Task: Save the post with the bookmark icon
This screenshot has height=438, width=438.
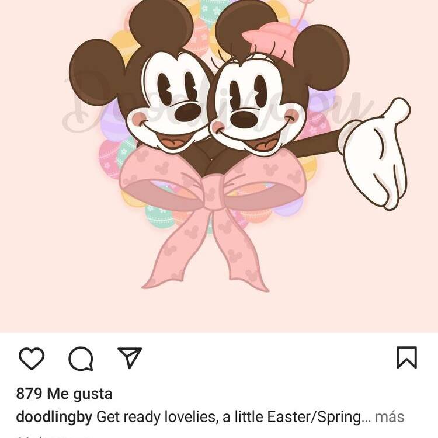Action: (406, 357)
